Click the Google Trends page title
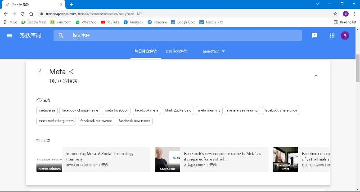Image resolution: width=360 pixels, height=192 pixels. (31, 36)
